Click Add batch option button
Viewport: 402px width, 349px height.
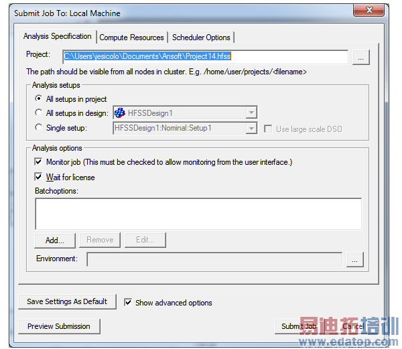point(55,240)
